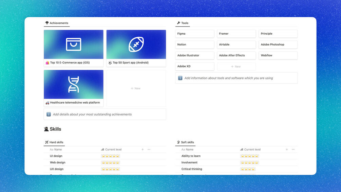341x192 pixels.
Task: Select the Critical thinking row name
Action: point(192,169)
